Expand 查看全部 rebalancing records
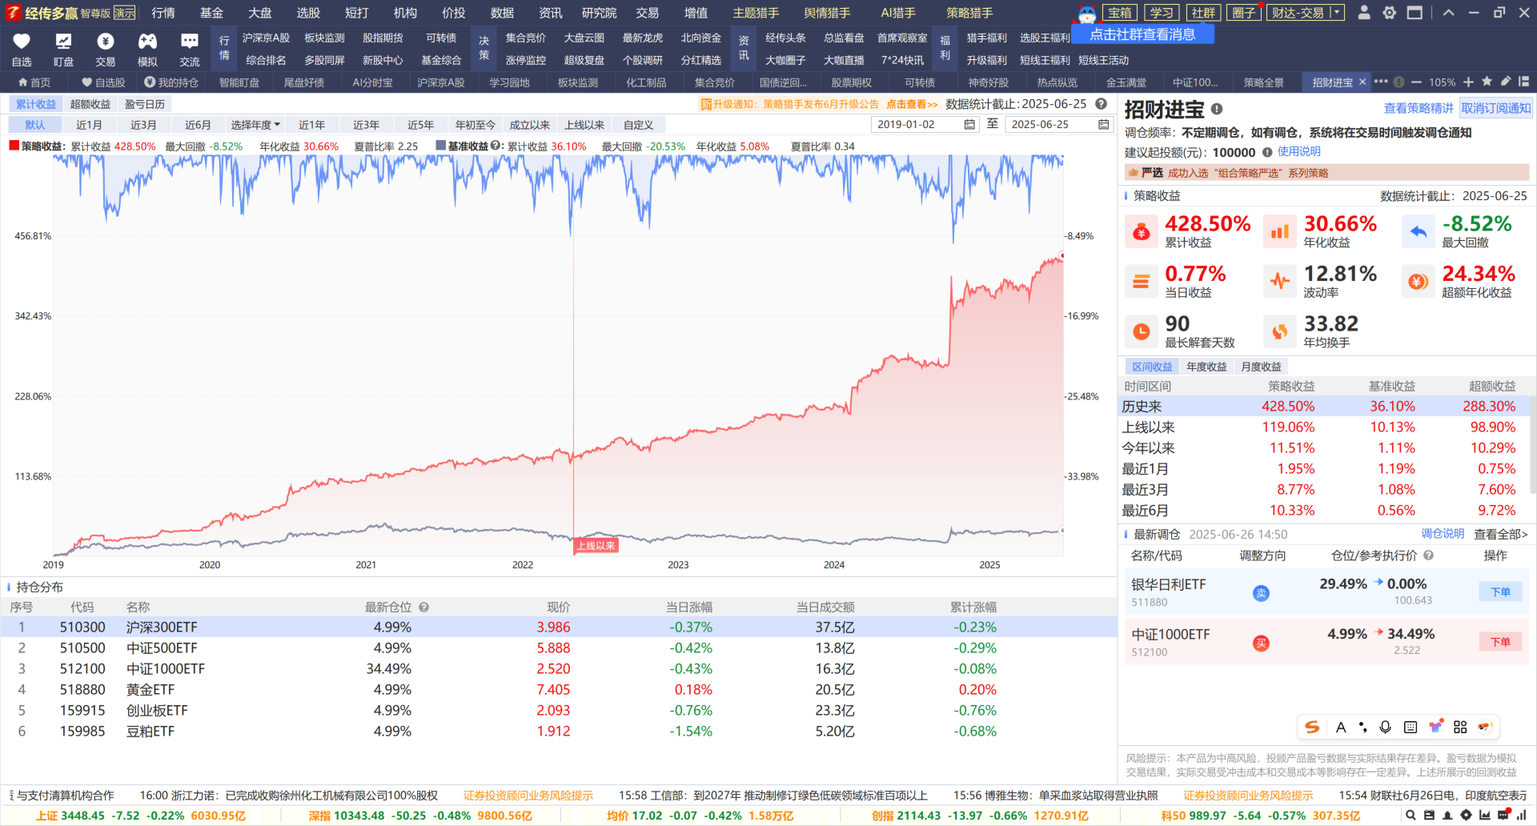Screen dimensions: 1537x826 tap(1500, 534)
